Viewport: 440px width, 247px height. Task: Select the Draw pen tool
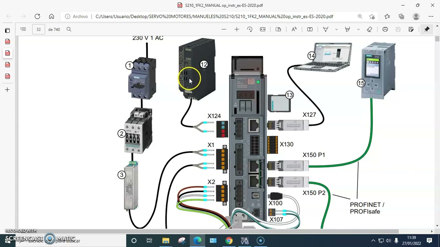coord(326,30)
